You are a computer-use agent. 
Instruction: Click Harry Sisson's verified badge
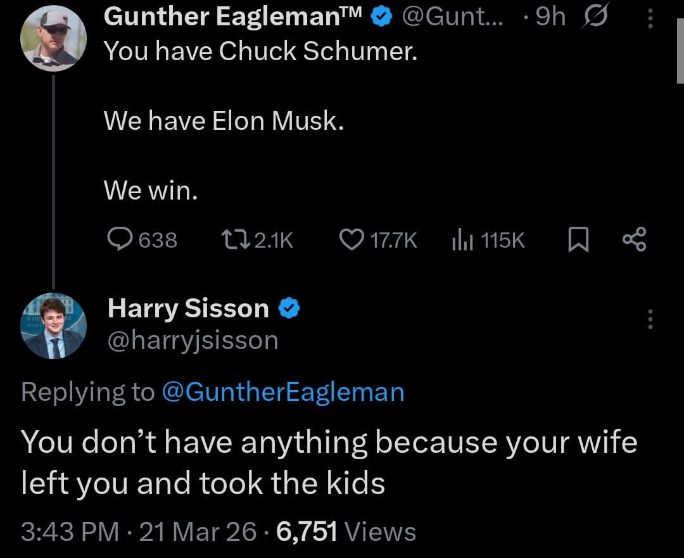289,308
